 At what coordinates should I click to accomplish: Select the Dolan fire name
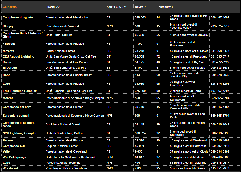pyautogui.click(x=7, y=62)
